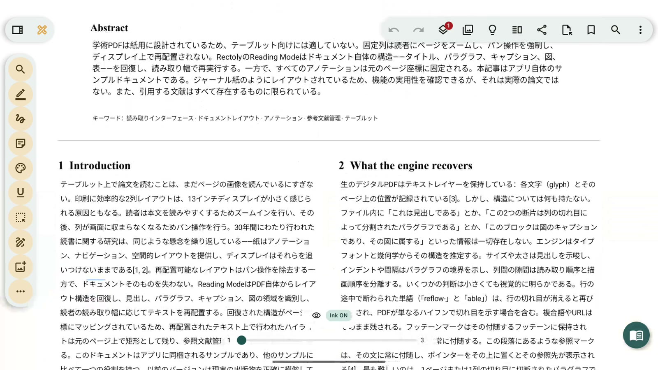Viewport: 658px width, 370px height.
Task: Open the layers icon with badge
Action: click(x=444, y=29)
